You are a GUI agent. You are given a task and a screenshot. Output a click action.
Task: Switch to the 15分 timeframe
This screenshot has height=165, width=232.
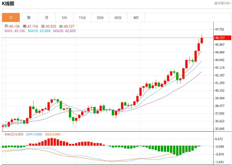(82, 18)
